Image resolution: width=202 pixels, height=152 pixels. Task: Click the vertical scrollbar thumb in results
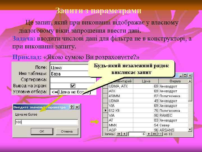pos(190,92)
